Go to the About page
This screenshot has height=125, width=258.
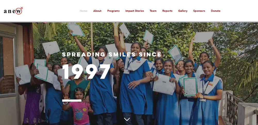tap(97, 11)
